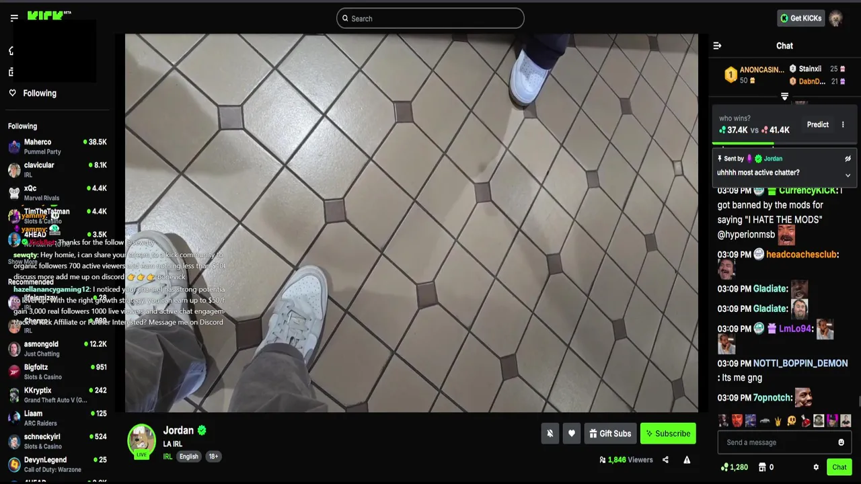Click the first quick emote in chat row
Screen dimensions: 861x484
(x=724, y=421)
